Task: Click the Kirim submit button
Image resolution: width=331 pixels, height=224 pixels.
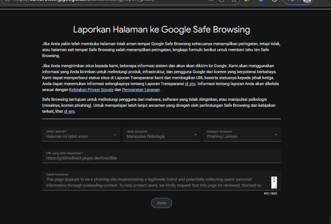Action: coord(162,203)
